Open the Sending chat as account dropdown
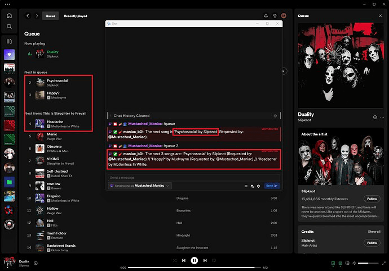The width and height of the screenshot is (389, 271). [140, 186]
